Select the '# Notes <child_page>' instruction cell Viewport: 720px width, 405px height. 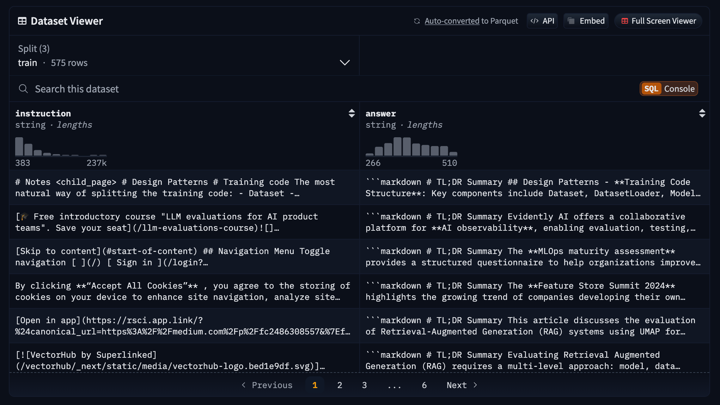(x=184, y=188)
